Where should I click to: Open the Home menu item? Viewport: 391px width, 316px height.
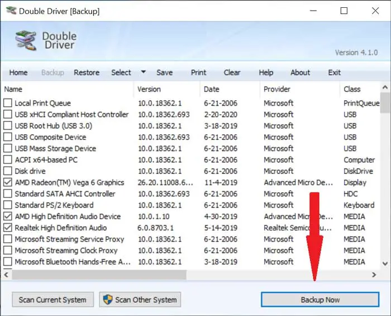pos(18,72)
